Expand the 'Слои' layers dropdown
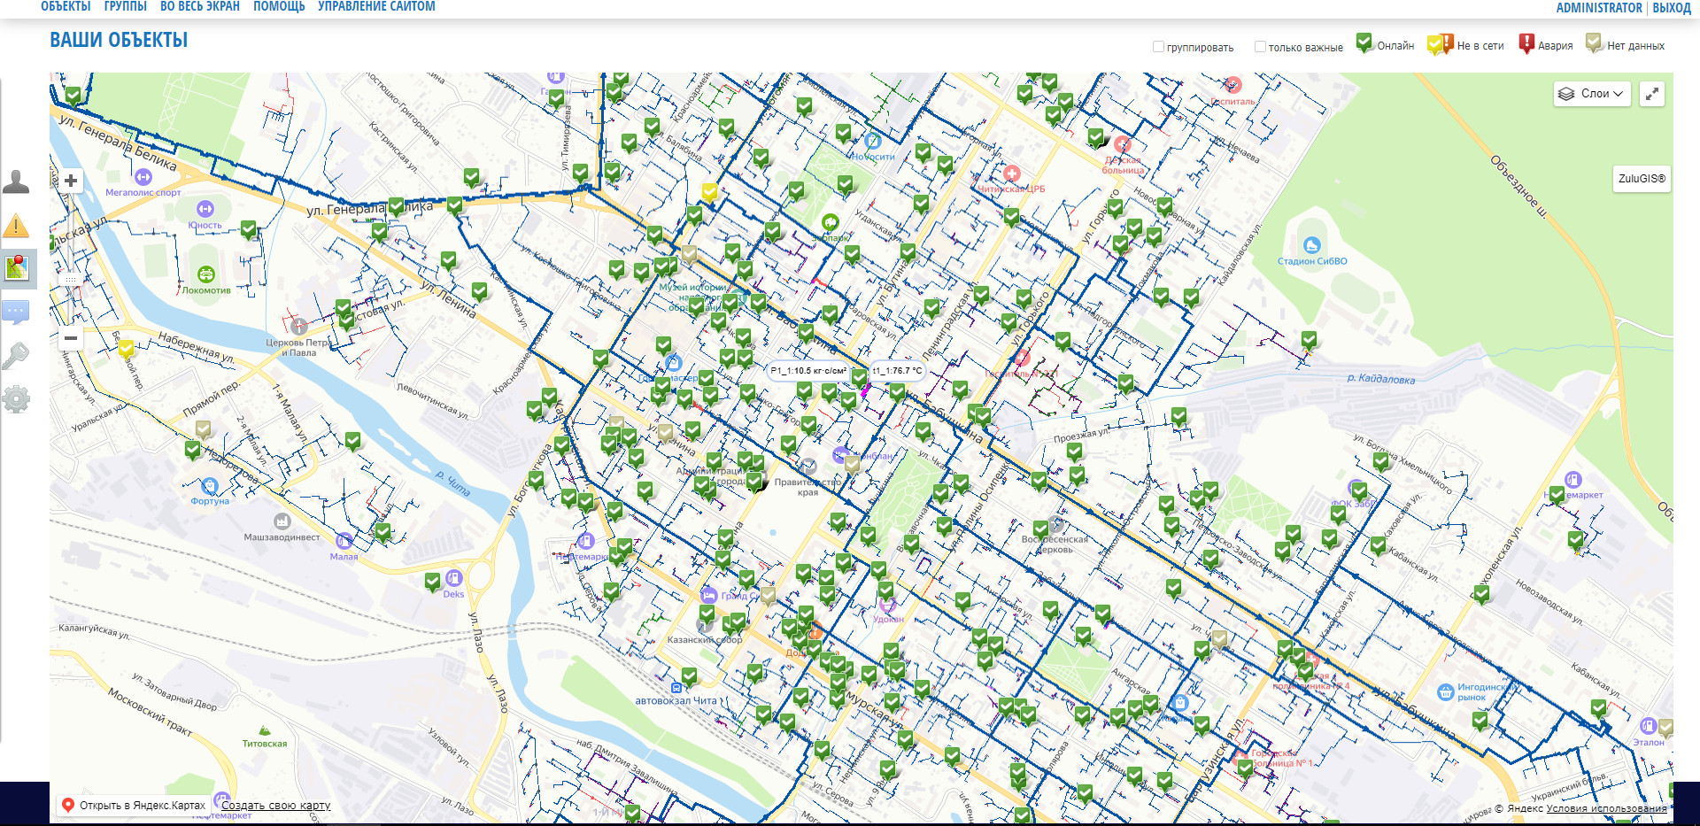Viewport: 1700px width, 826px height. (1592, 94)
